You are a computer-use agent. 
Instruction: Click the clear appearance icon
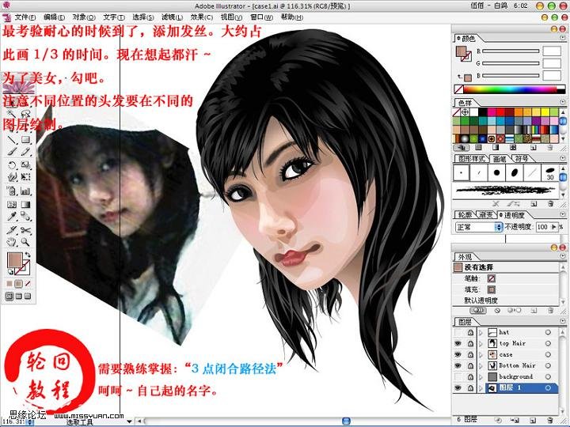click(497, 311)
